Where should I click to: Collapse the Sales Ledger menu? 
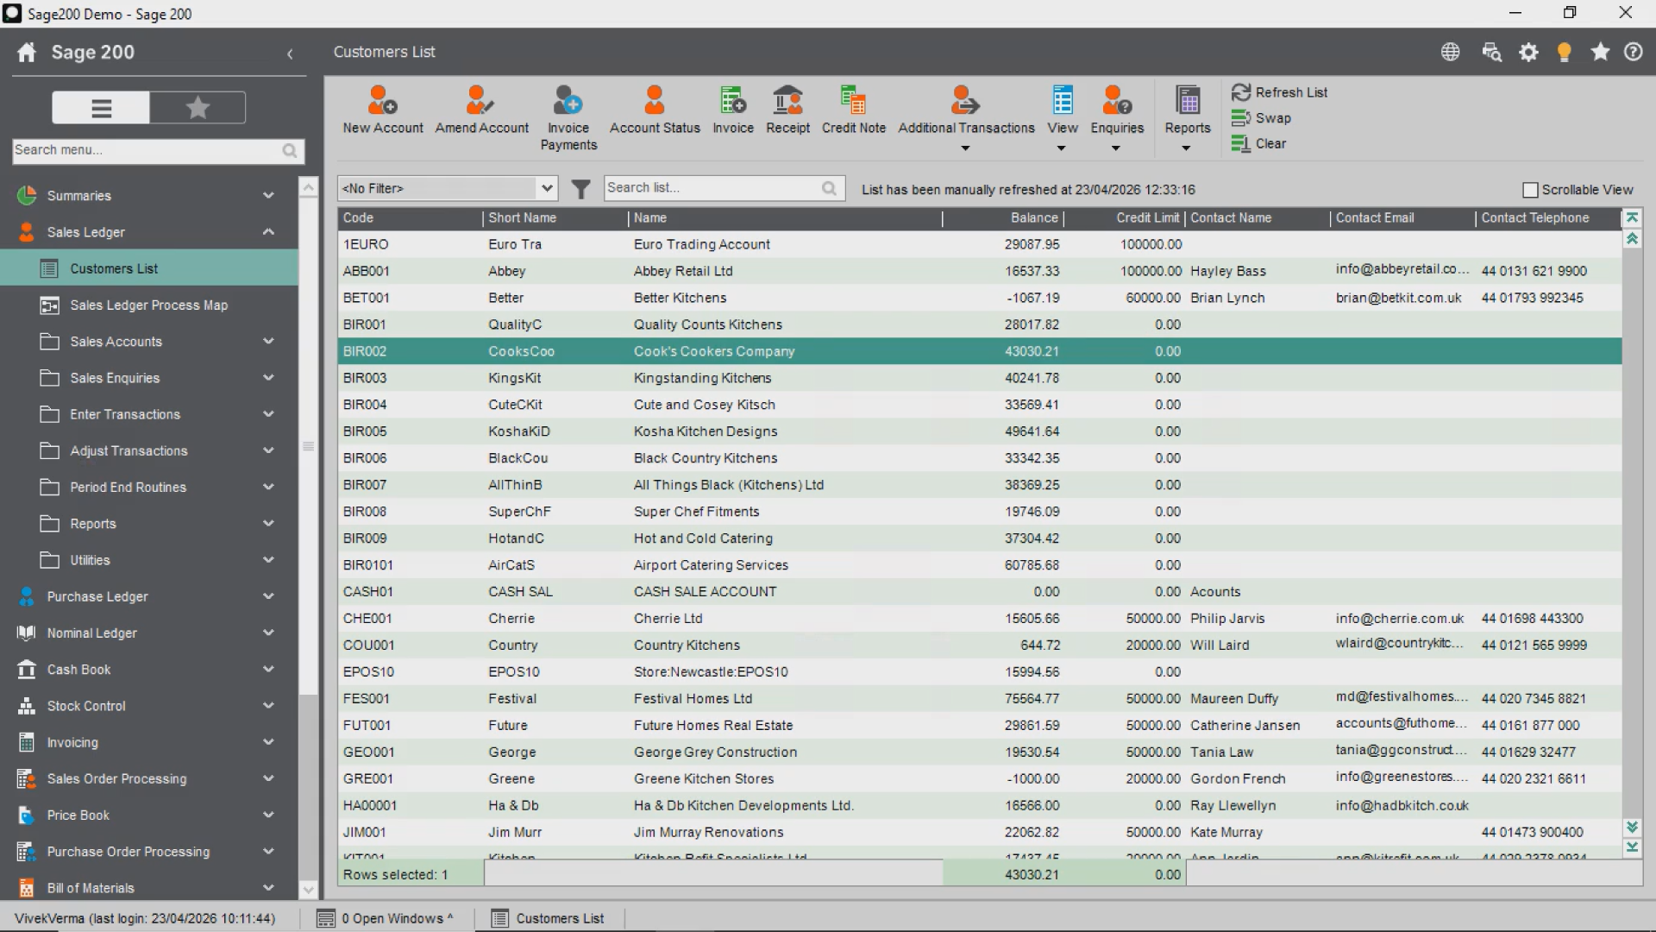(x=149, y=232)
